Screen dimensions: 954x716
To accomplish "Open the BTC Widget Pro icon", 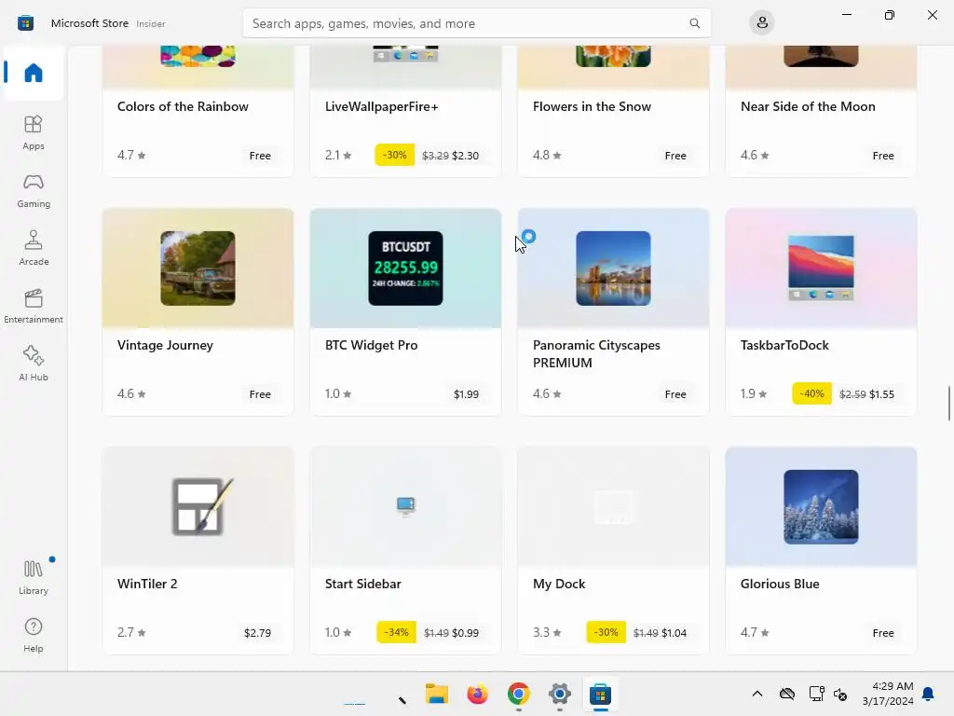I will pos(405,268).
